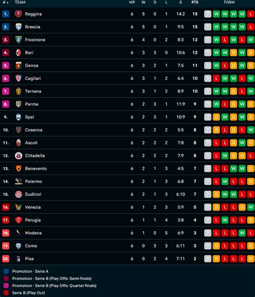This screenshot has width=255, height=297.
Task: Click the Brescia team logo
Action: pyautogui.click(x=18, y=27)
